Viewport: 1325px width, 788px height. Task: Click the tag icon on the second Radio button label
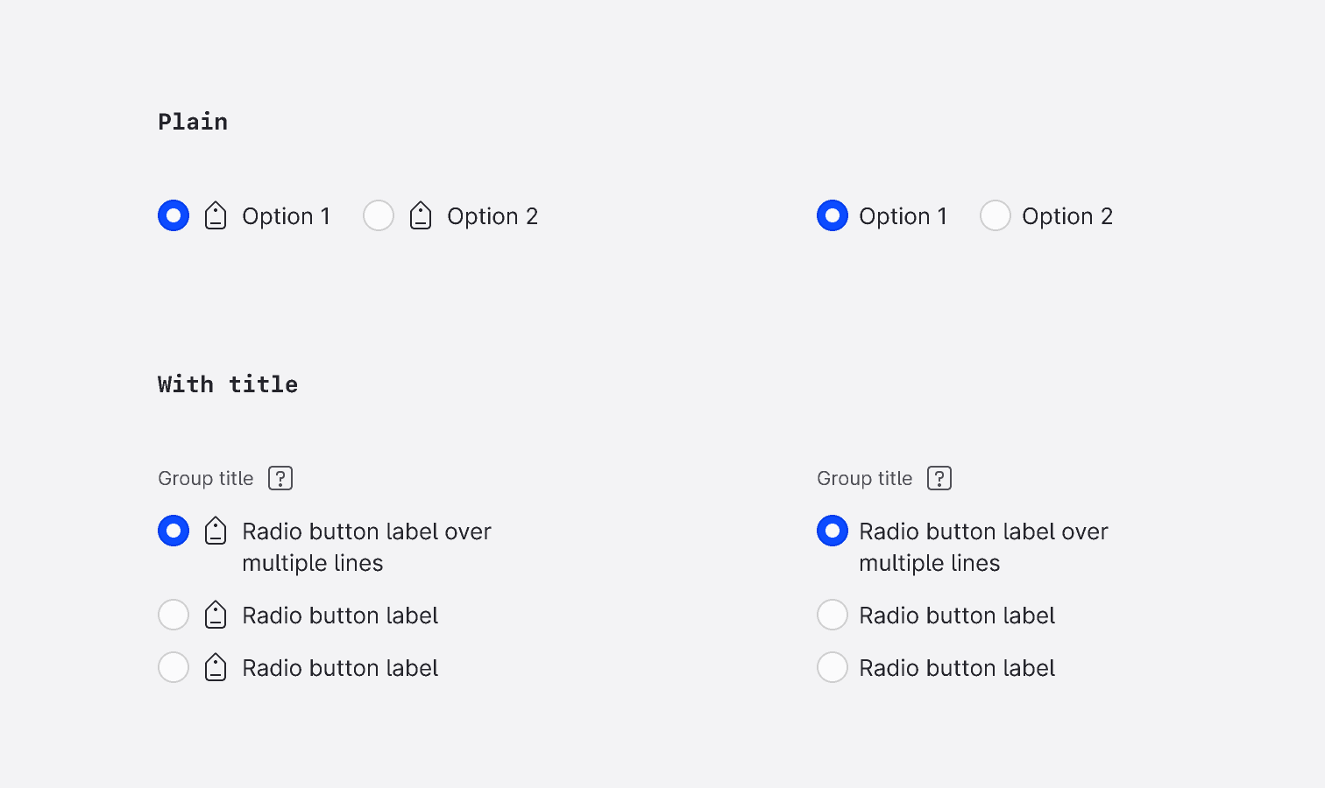pos(215,615)
